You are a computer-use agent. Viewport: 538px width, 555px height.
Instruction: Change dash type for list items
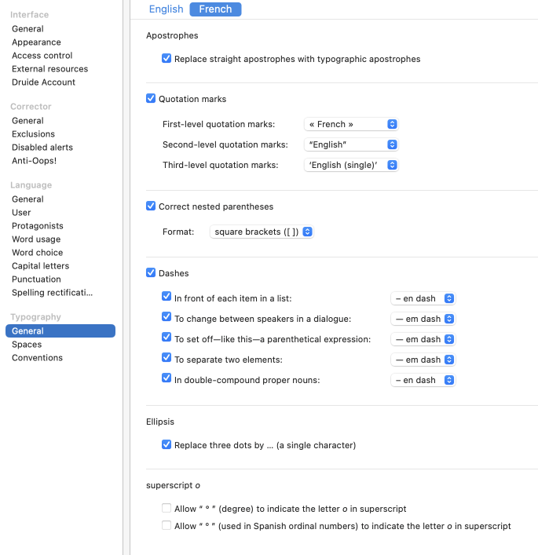tap(423, 299)
